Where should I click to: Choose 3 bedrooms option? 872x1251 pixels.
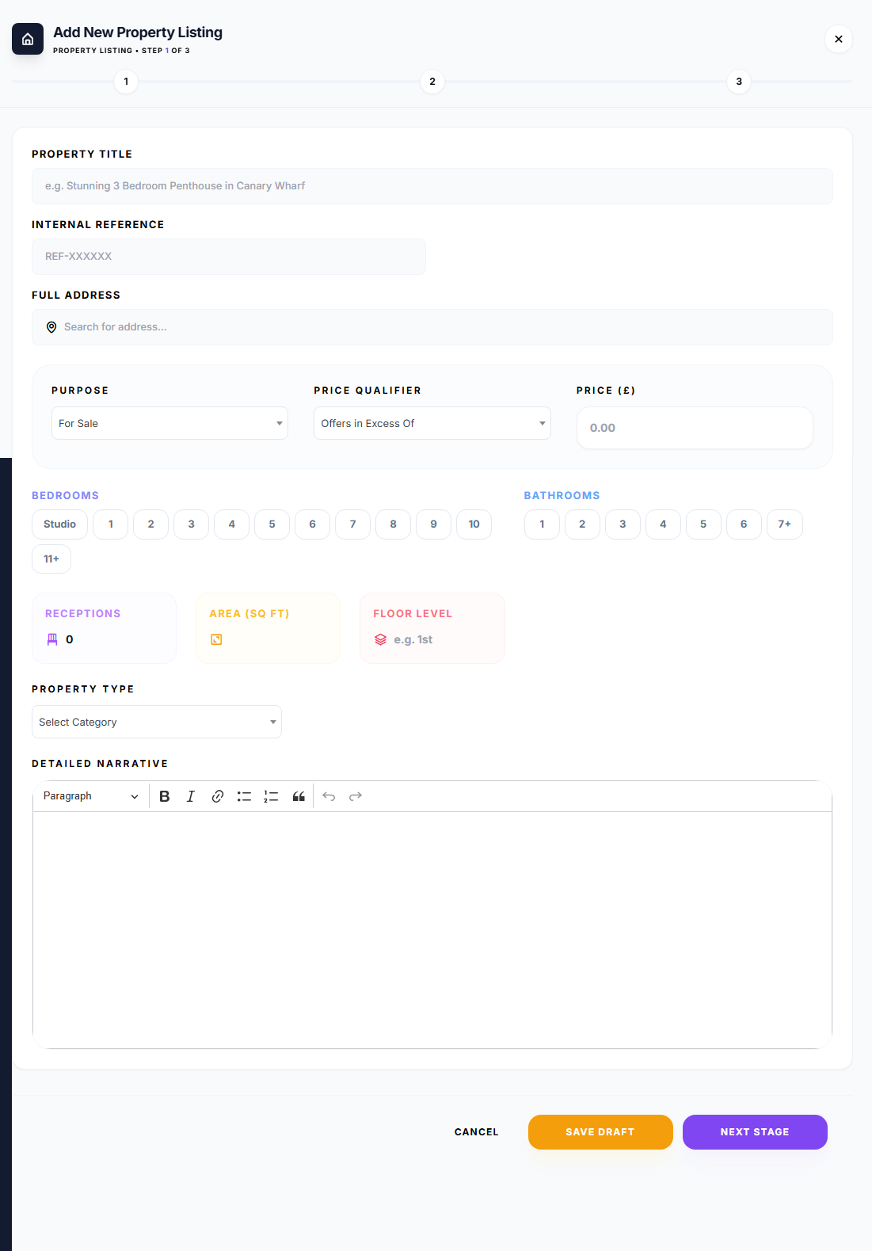coord(191,524)
